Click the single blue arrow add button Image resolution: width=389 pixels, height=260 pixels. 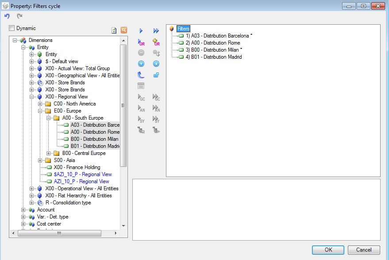141,30
